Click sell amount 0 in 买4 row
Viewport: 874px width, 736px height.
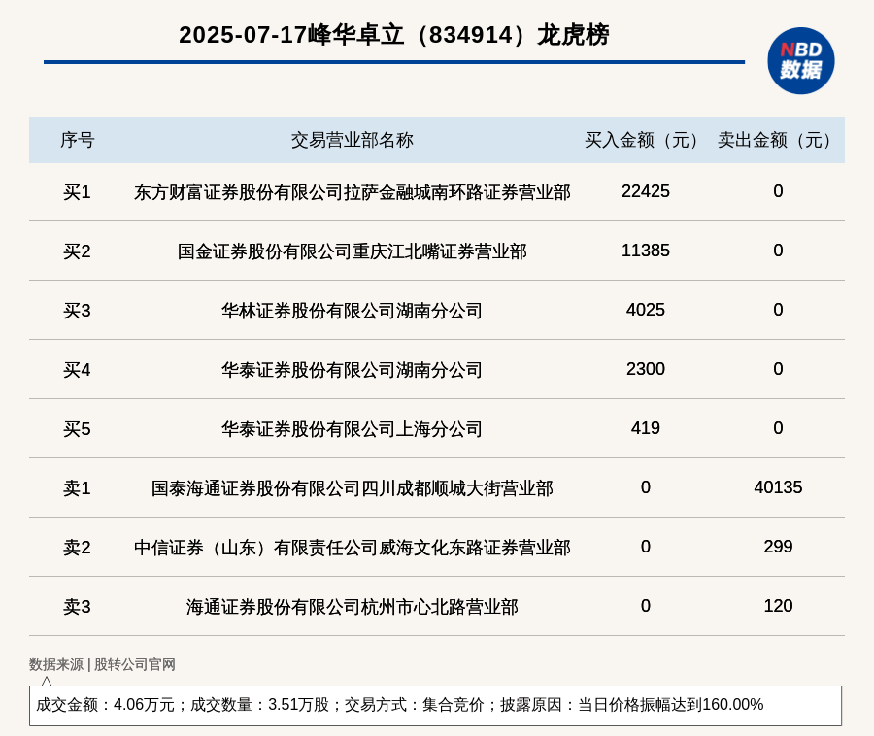[778, 369]
